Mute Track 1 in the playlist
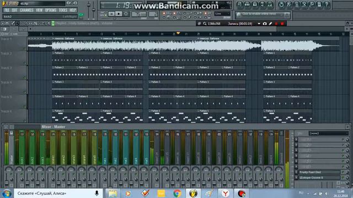 pos(25,49)
